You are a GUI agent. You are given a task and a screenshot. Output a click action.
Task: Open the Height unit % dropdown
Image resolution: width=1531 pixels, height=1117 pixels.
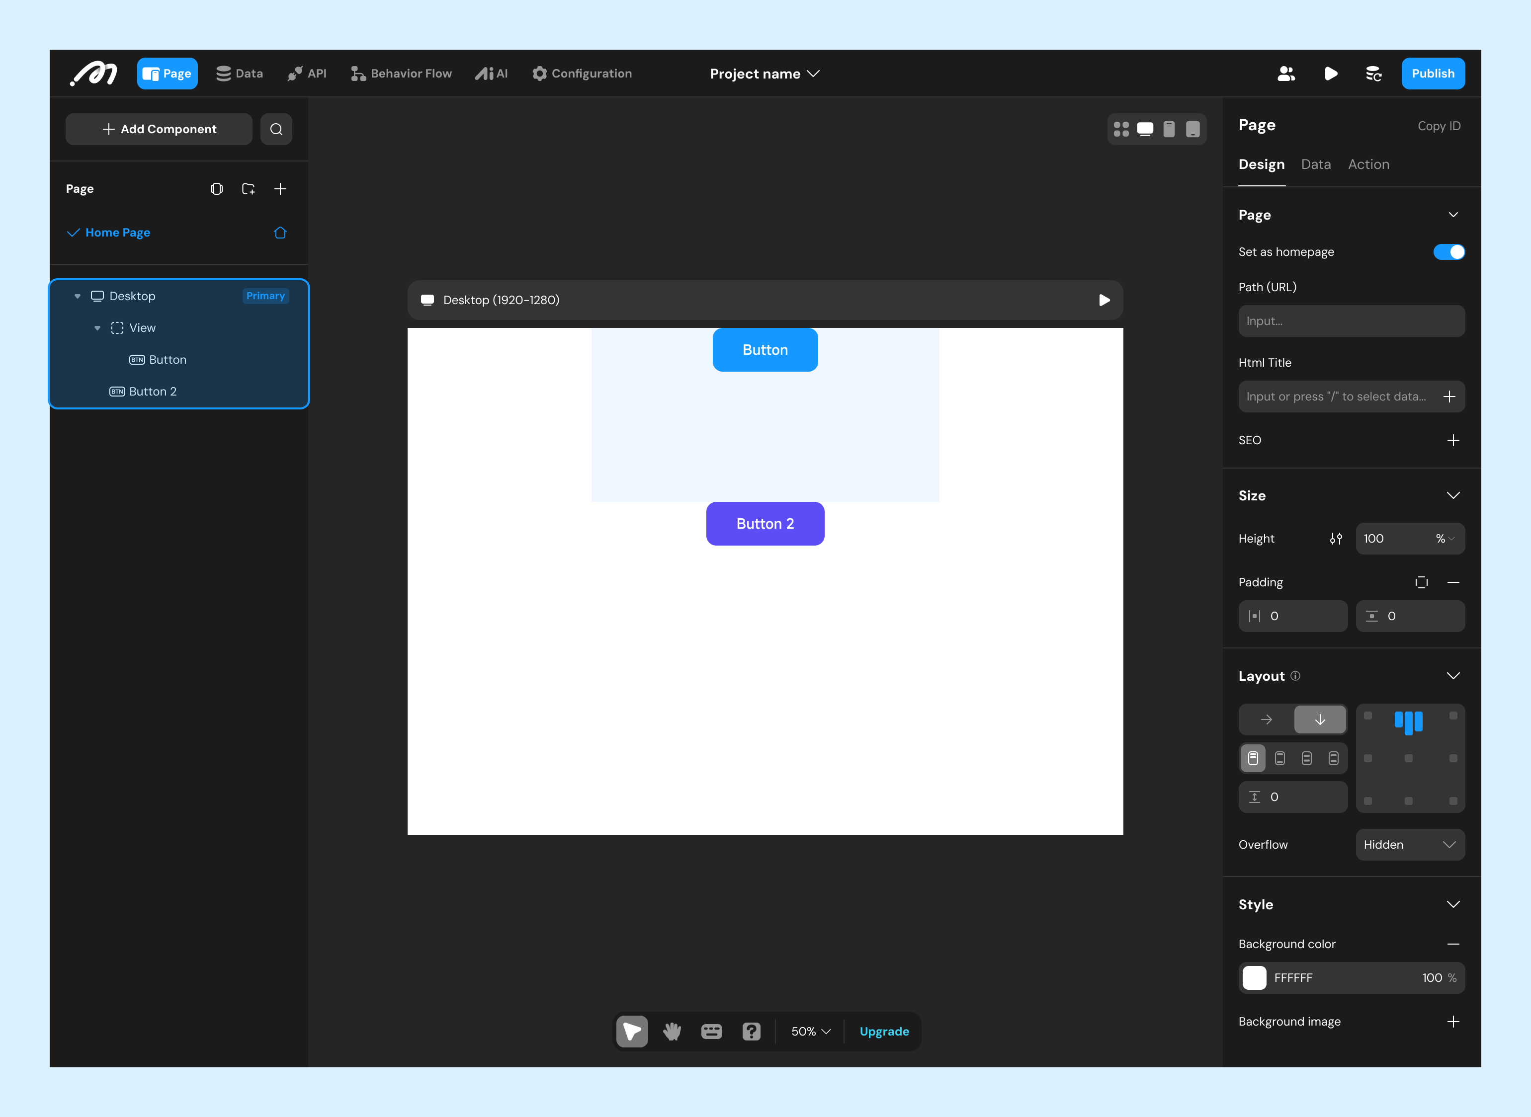[1445, 539]
